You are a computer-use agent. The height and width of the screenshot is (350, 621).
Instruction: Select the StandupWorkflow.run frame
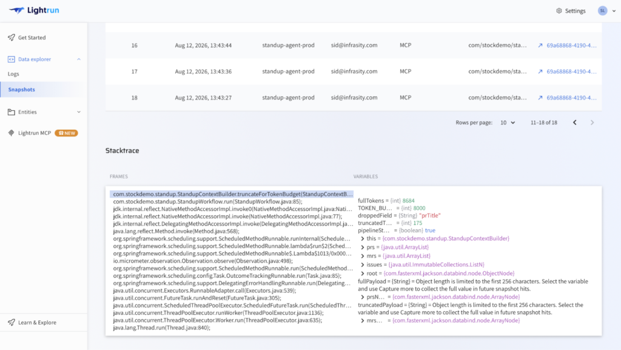207,201
